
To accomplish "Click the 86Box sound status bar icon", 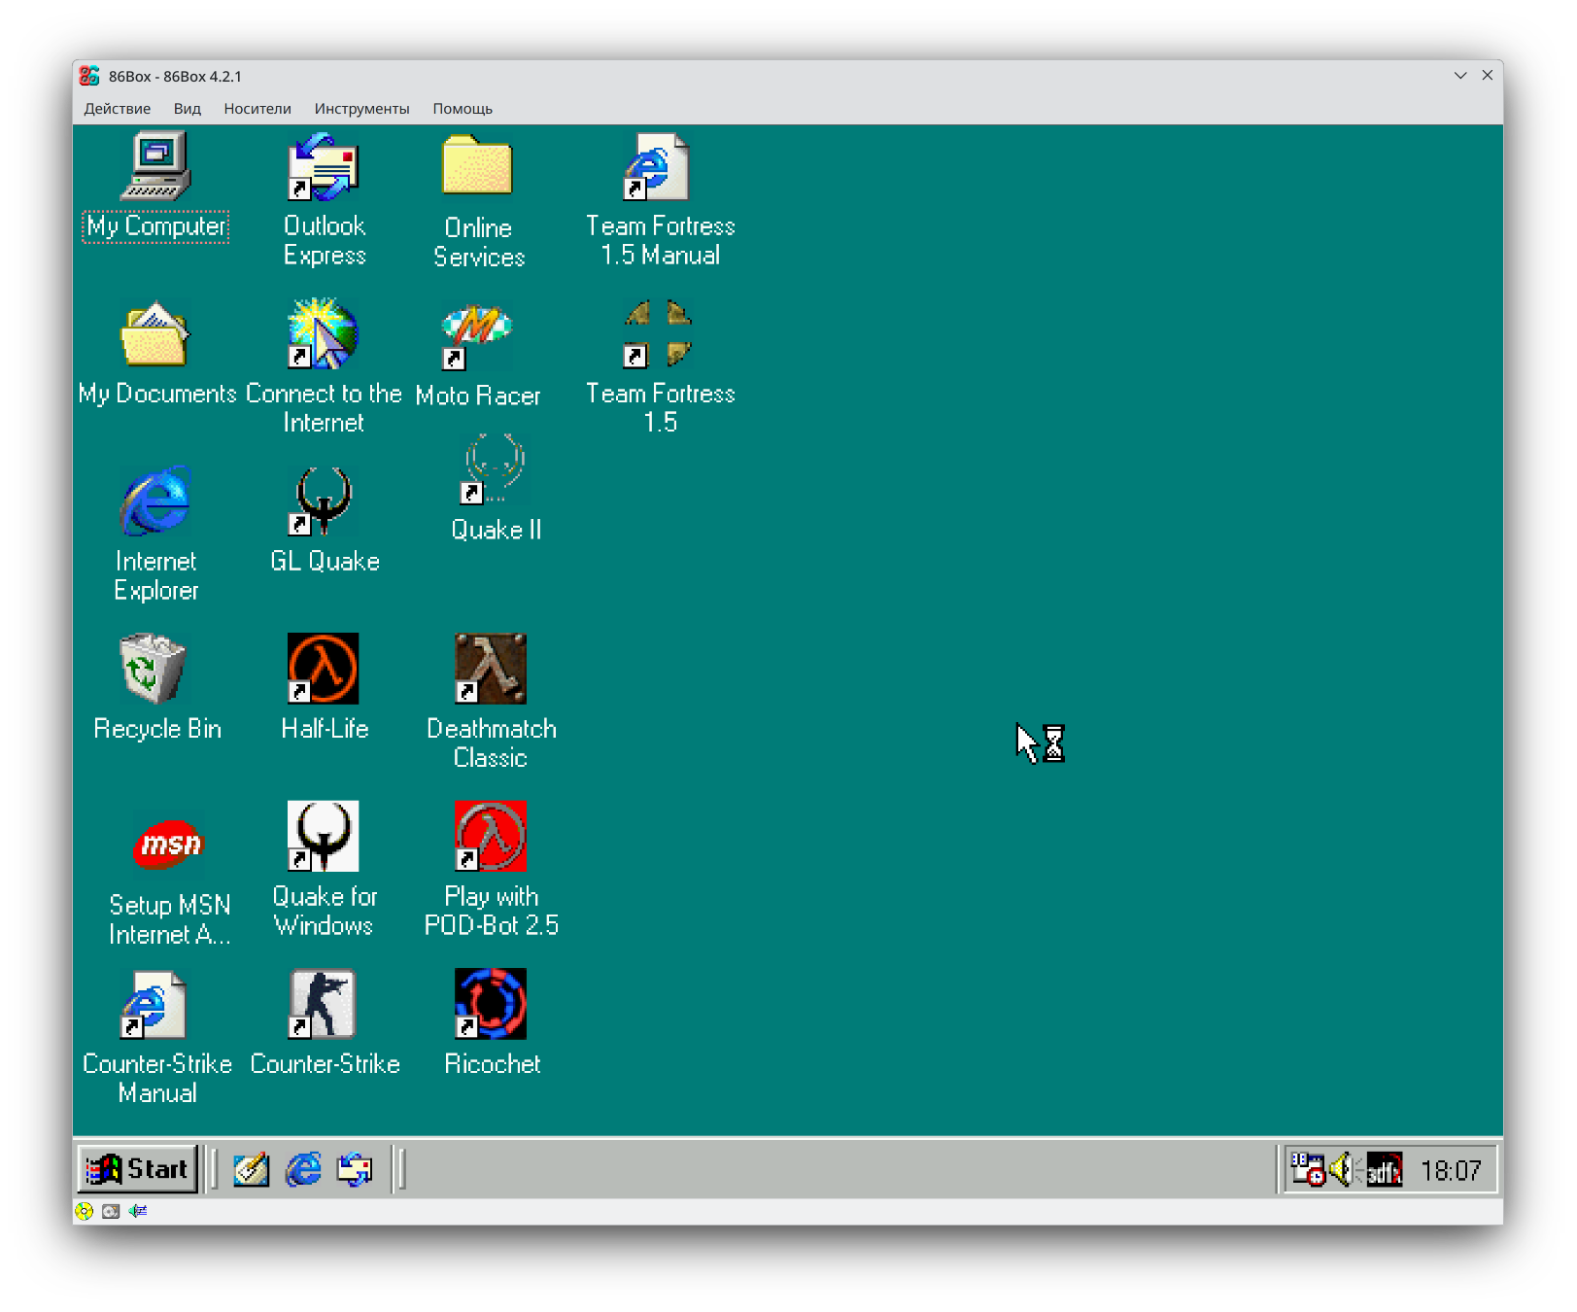I will tap(138, 1212).
